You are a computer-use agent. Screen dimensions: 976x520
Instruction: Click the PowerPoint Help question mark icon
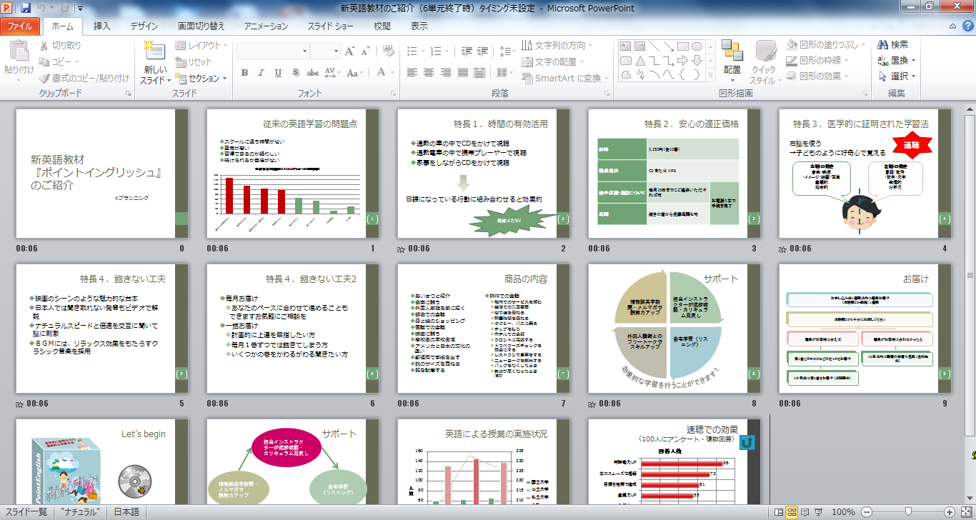click(967, 26)
